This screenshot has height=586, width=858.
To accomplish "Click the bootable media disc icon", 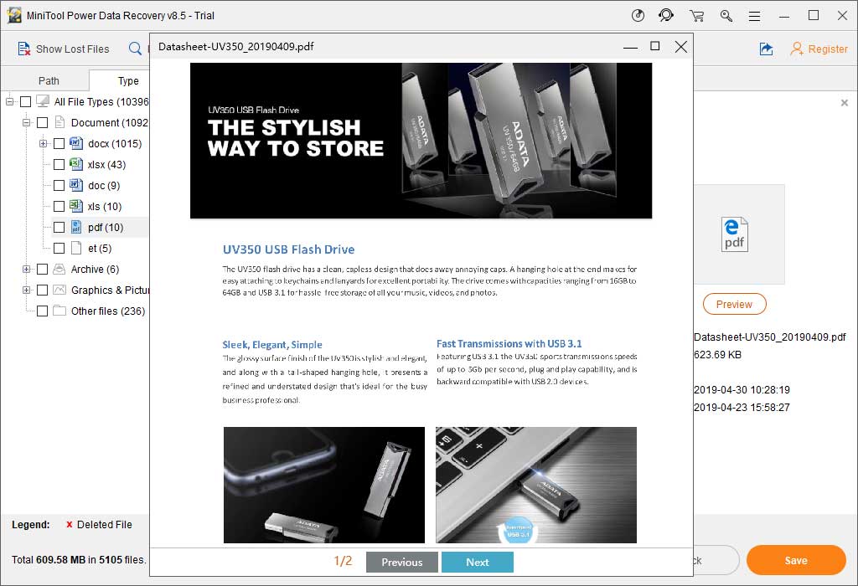I will coord(638,16).
